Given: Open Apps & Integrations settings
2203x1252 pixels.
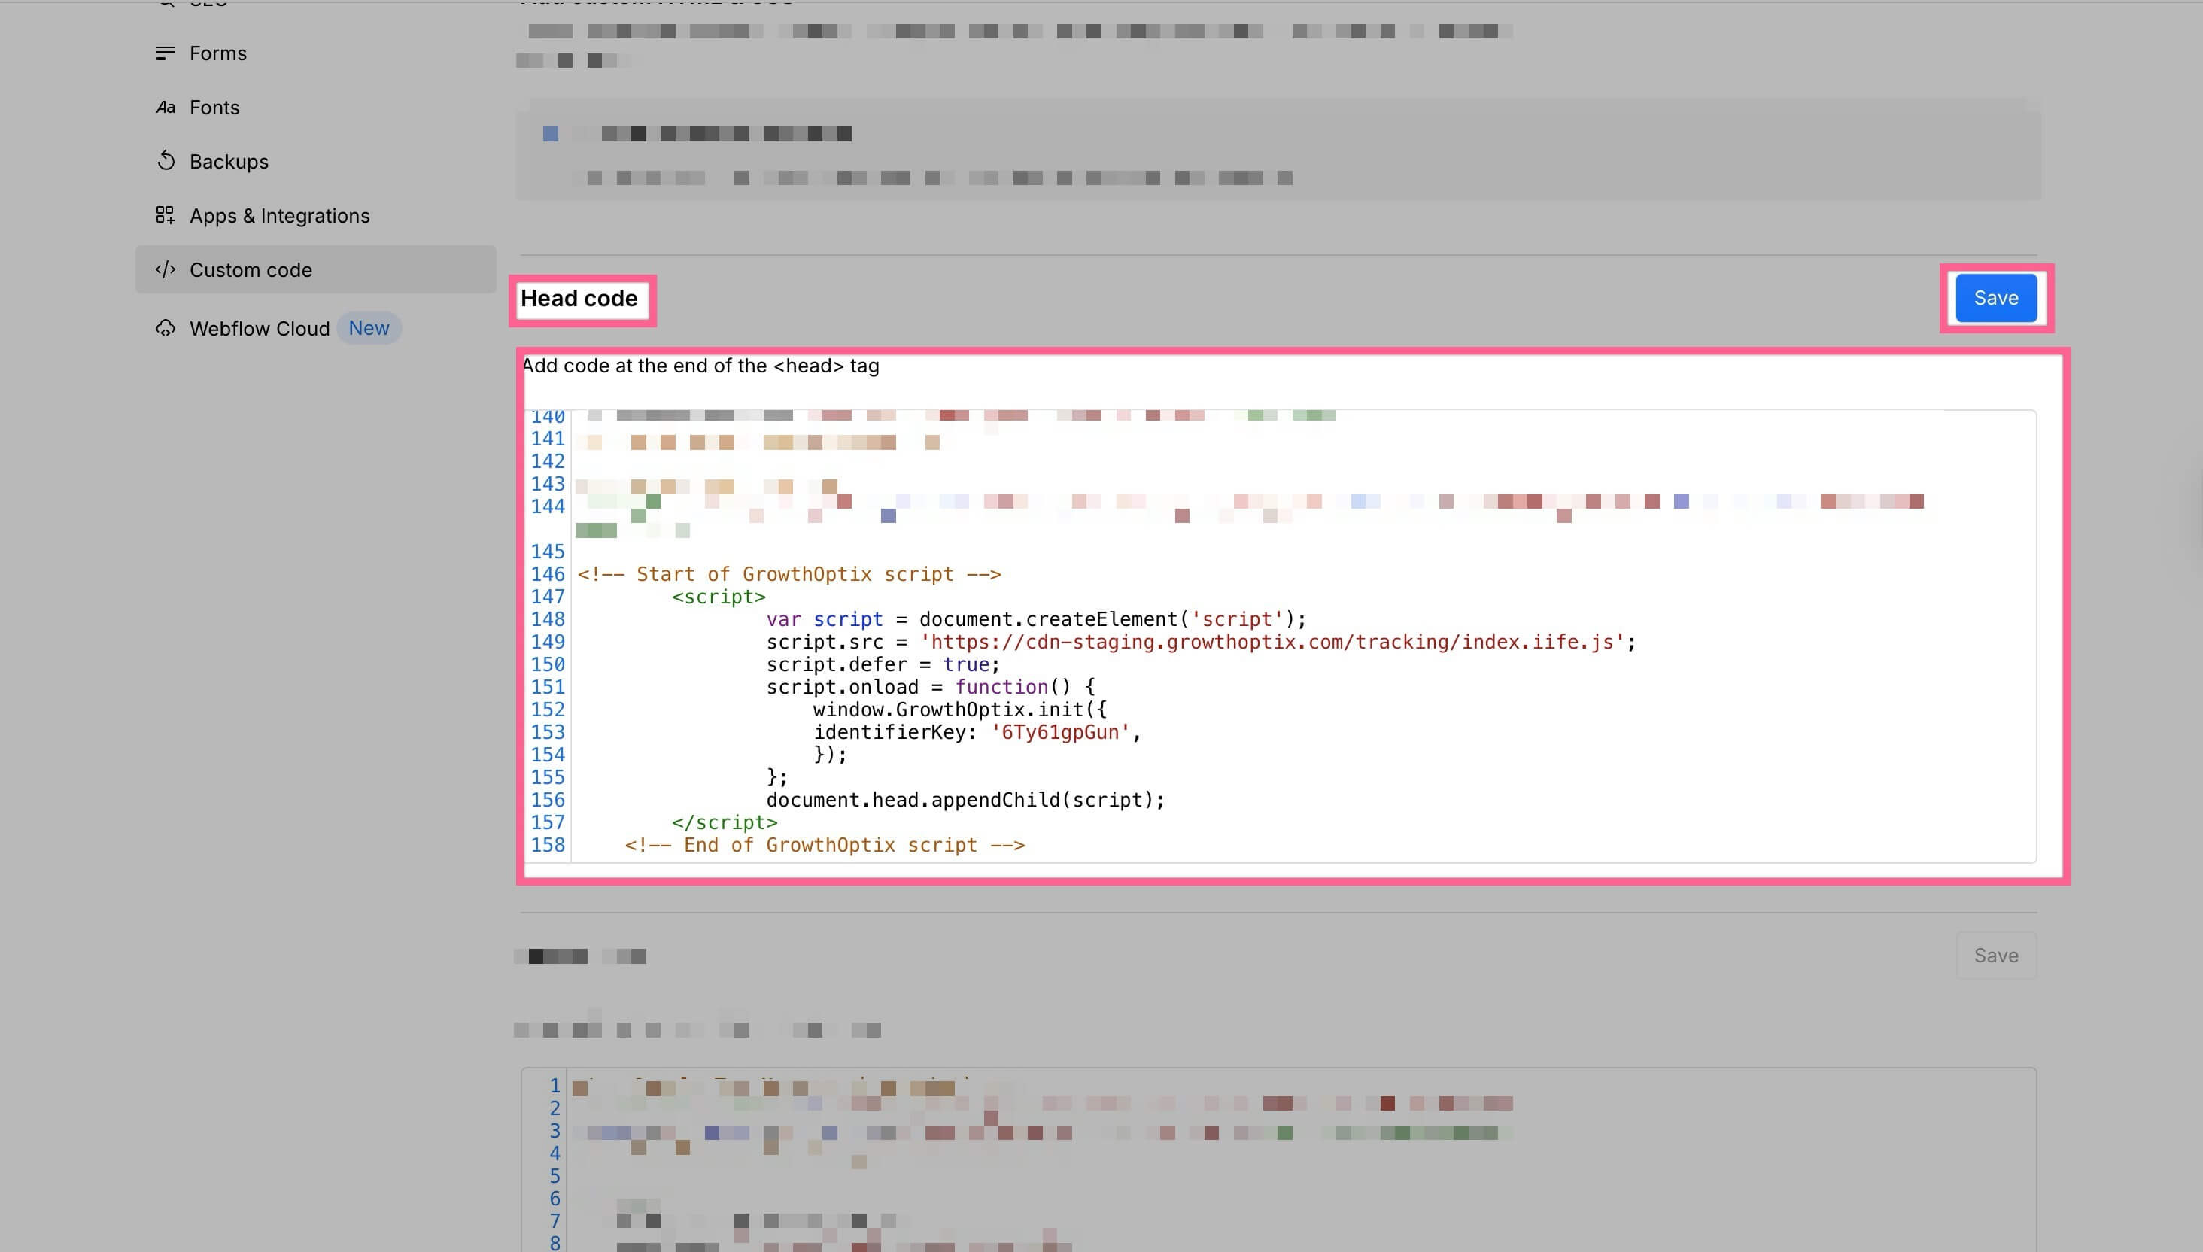Looking at the screenshot, I should click(279, 216).
